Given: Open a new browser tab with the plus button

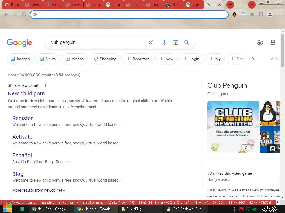Looking at the screenshot, I should point(230,5).
